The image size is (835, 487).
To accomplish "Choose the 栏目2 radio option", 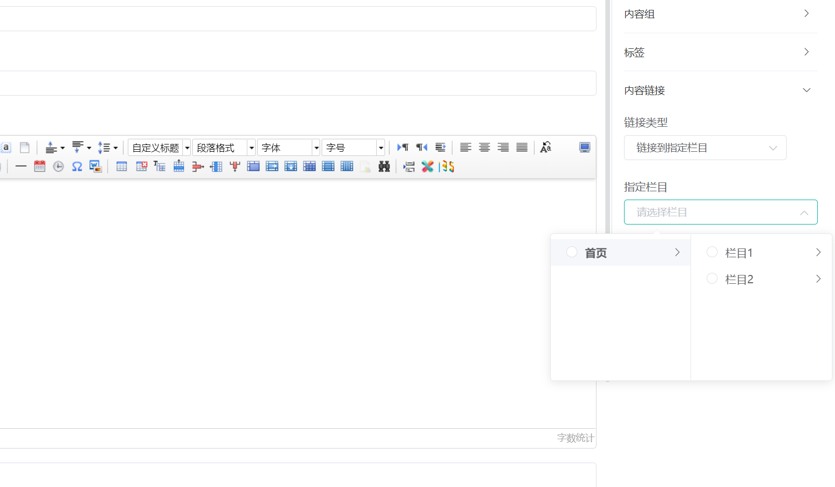I will (712, 279).
